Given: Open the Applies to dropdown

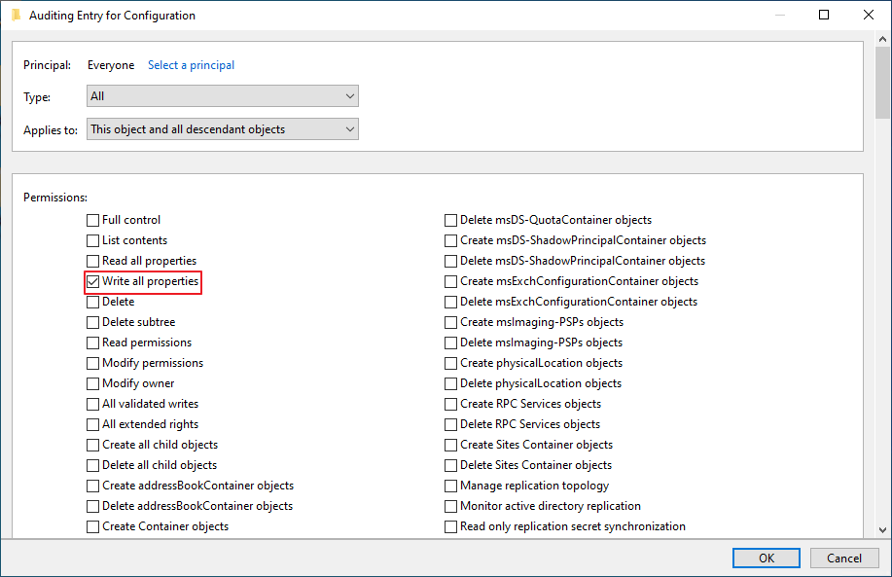Looking at the screenshot, I should coord(223,129).
